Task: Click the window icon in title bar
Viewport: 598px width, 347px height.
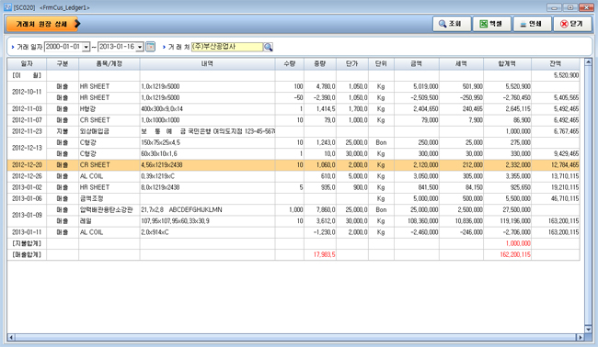Action: tap(7, 7)
